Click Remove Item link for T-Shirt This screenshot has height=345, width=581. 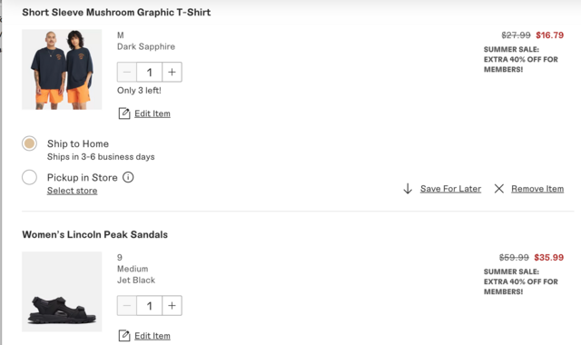point(537,189)
